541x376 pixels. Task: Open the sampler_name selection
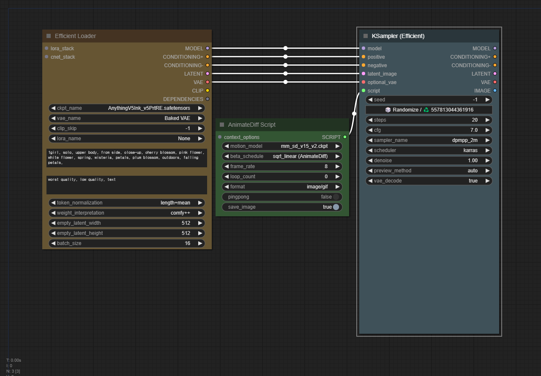coord(489,140)
